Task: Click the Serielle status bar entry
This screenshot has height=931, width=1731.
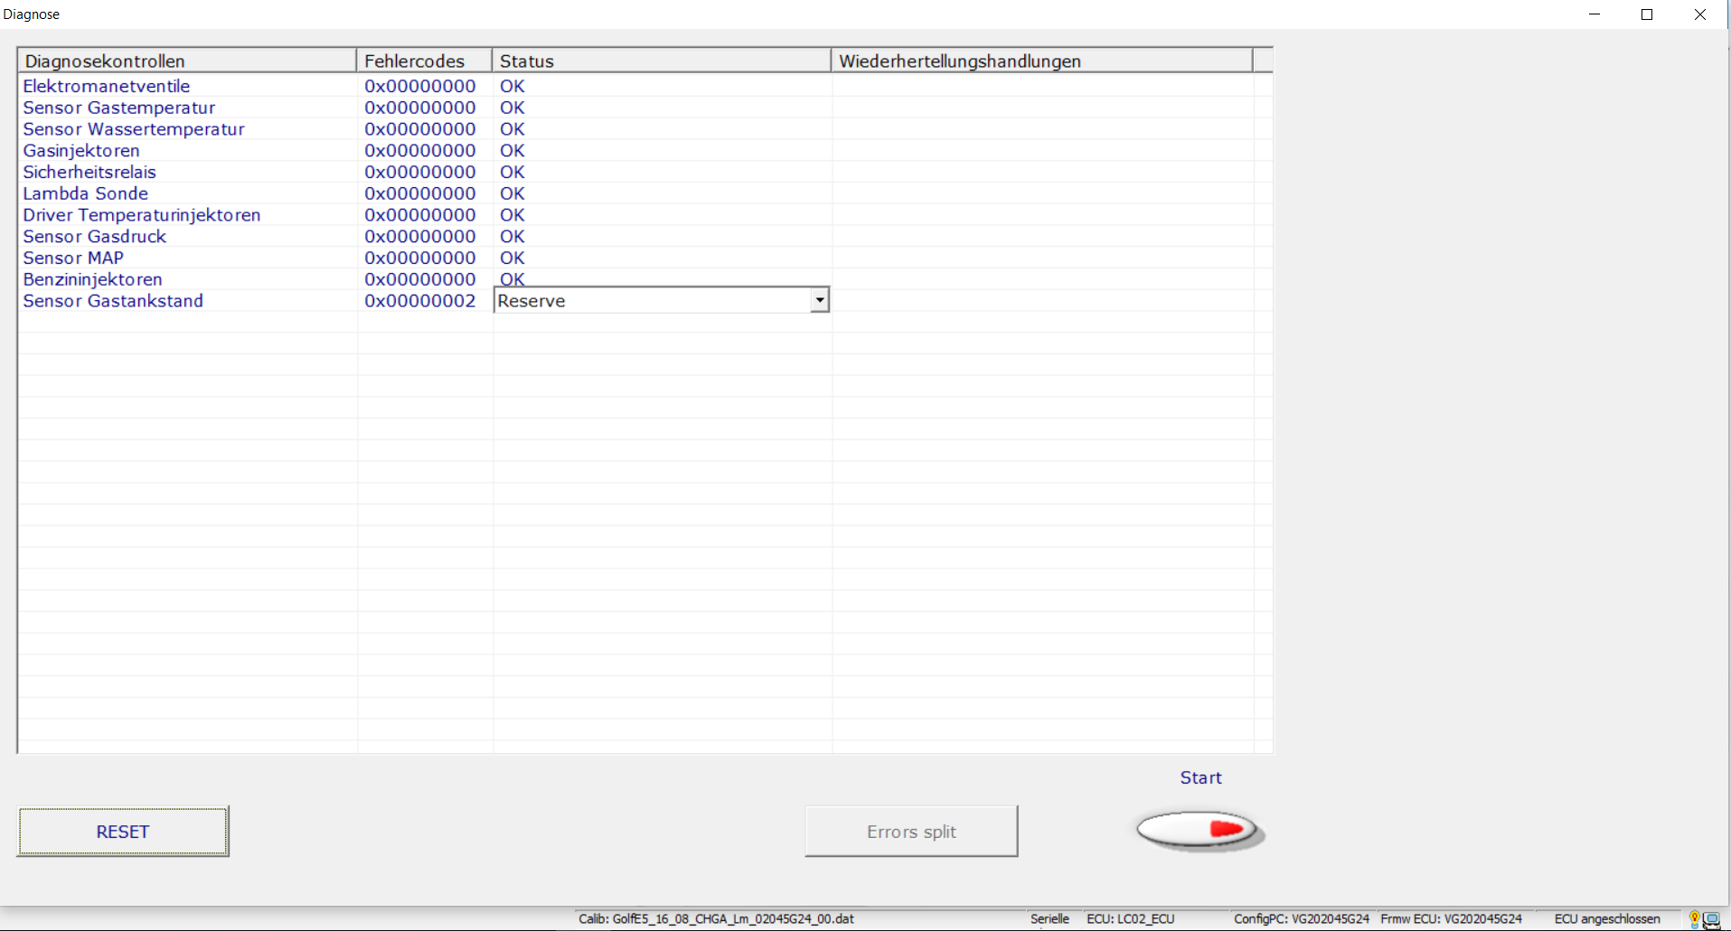Action: 1049,919
